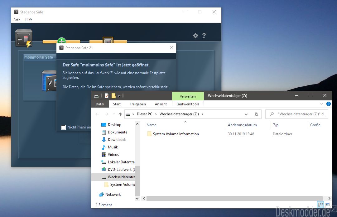Click the safe icon between the yellow bars in the Steganos toolbar
Viewport: 337px width, 217px height.
108,40
